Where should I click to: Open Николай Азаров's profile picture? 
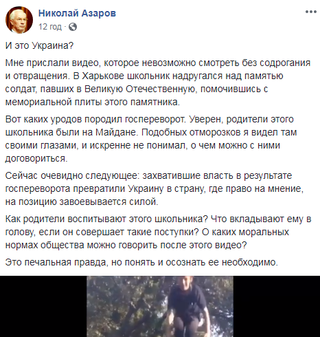pyautogui.click(x=19, y=20)
